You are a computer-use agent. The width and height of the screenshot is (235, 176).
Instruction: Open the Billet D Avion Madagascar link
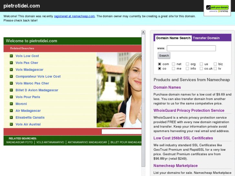point(37,90)
